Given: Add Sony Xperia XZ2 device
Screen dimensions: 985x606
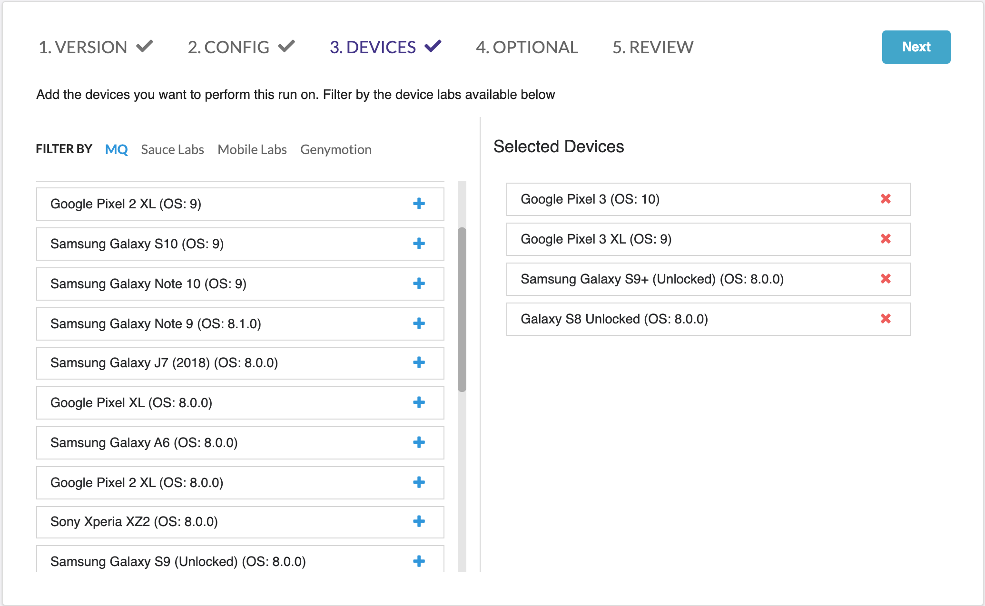Looking at the screenshot, I should point(419,521).
